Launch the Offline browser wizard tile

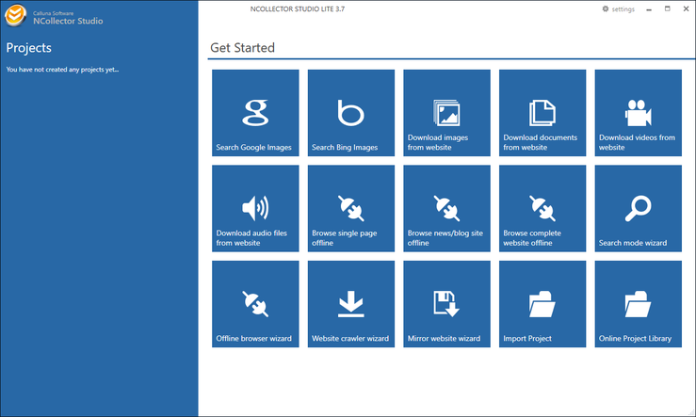point(255,304)
